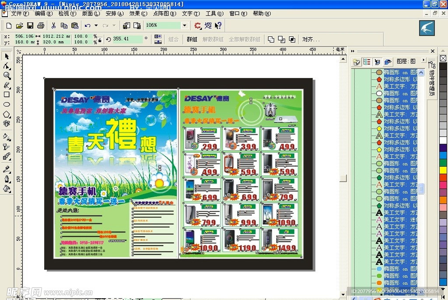Toggle layer manager view eye icon
The width and height of the screenshot is (448, 300).
click(387, 62)
